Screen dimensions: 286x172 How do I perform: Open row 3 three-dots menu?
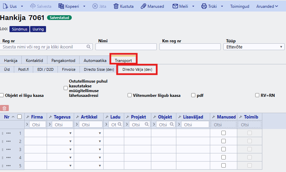(x=8, y=149)
